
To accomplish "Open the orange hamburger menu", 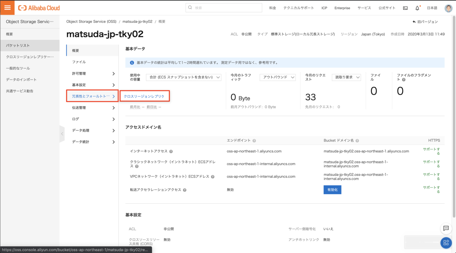I will coord(7,8).
